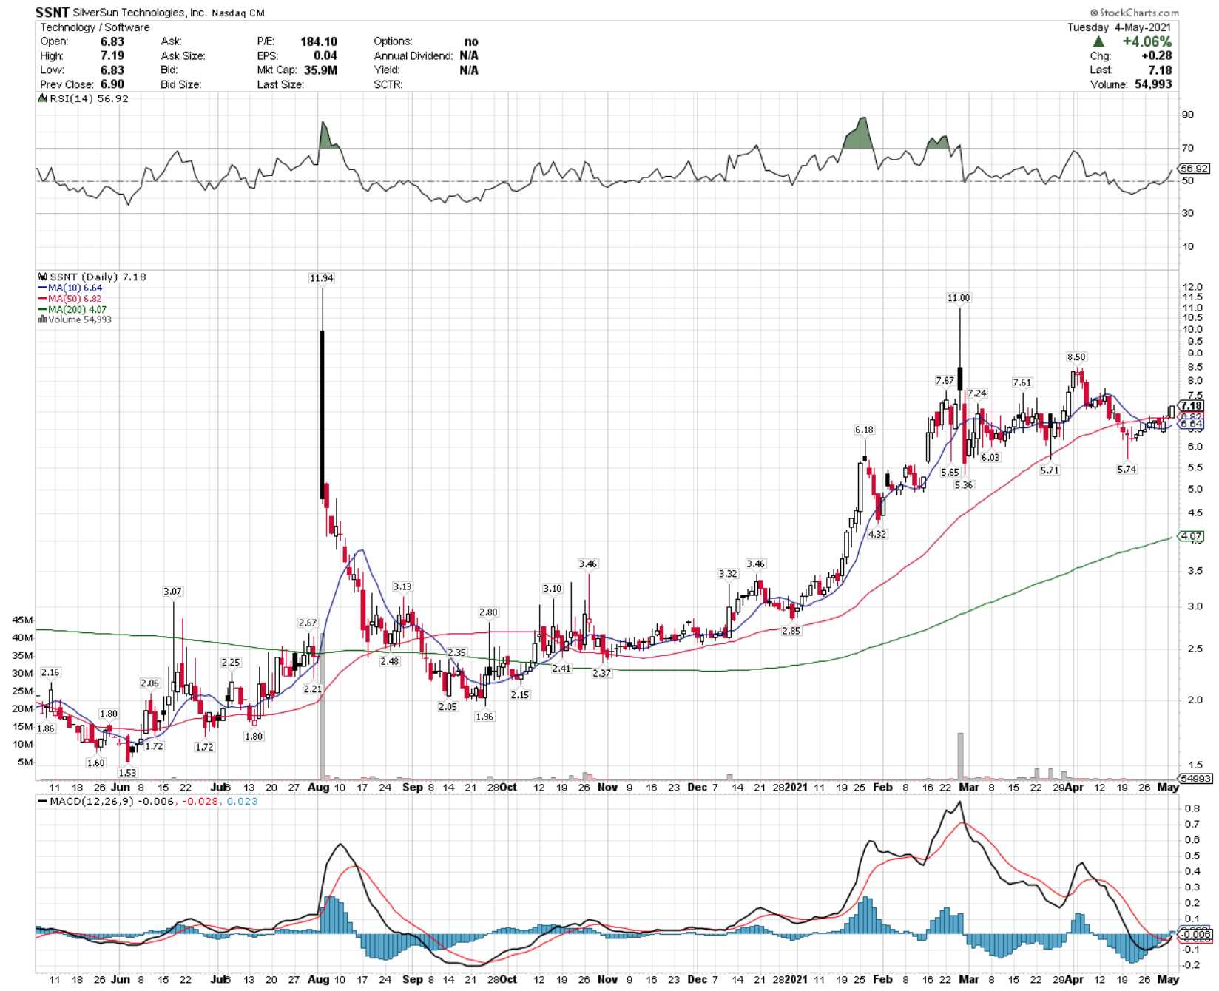This screenshot has height=991, width=1219.
Task: Click the 45M volume axis label
Action: [22, 620]
